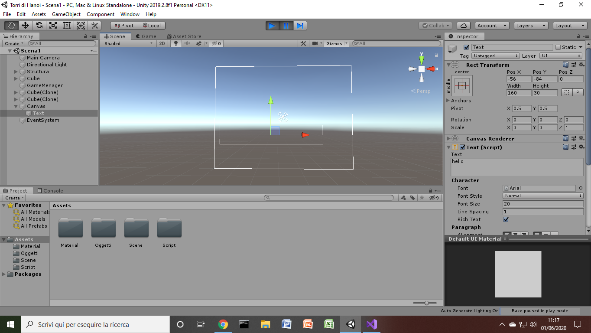Viewport: 591px width, 333px height.
Task: Pause the game with the Pause button
Action: pyautogui.click(x=286, y=26)
